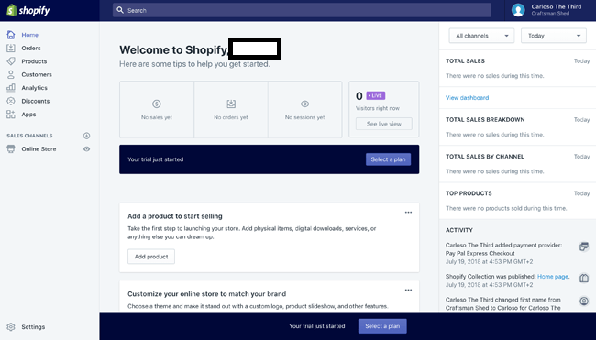Viewport: 596px width, 340px height.
Task: Open the Today date range dropdown
Action: [554, 36]
